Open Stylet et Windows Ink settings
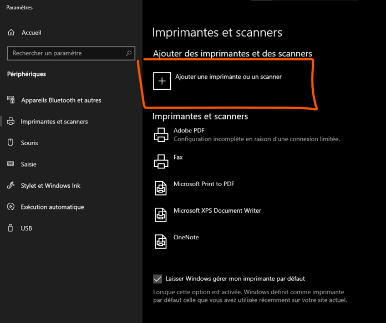 point(50,186)
